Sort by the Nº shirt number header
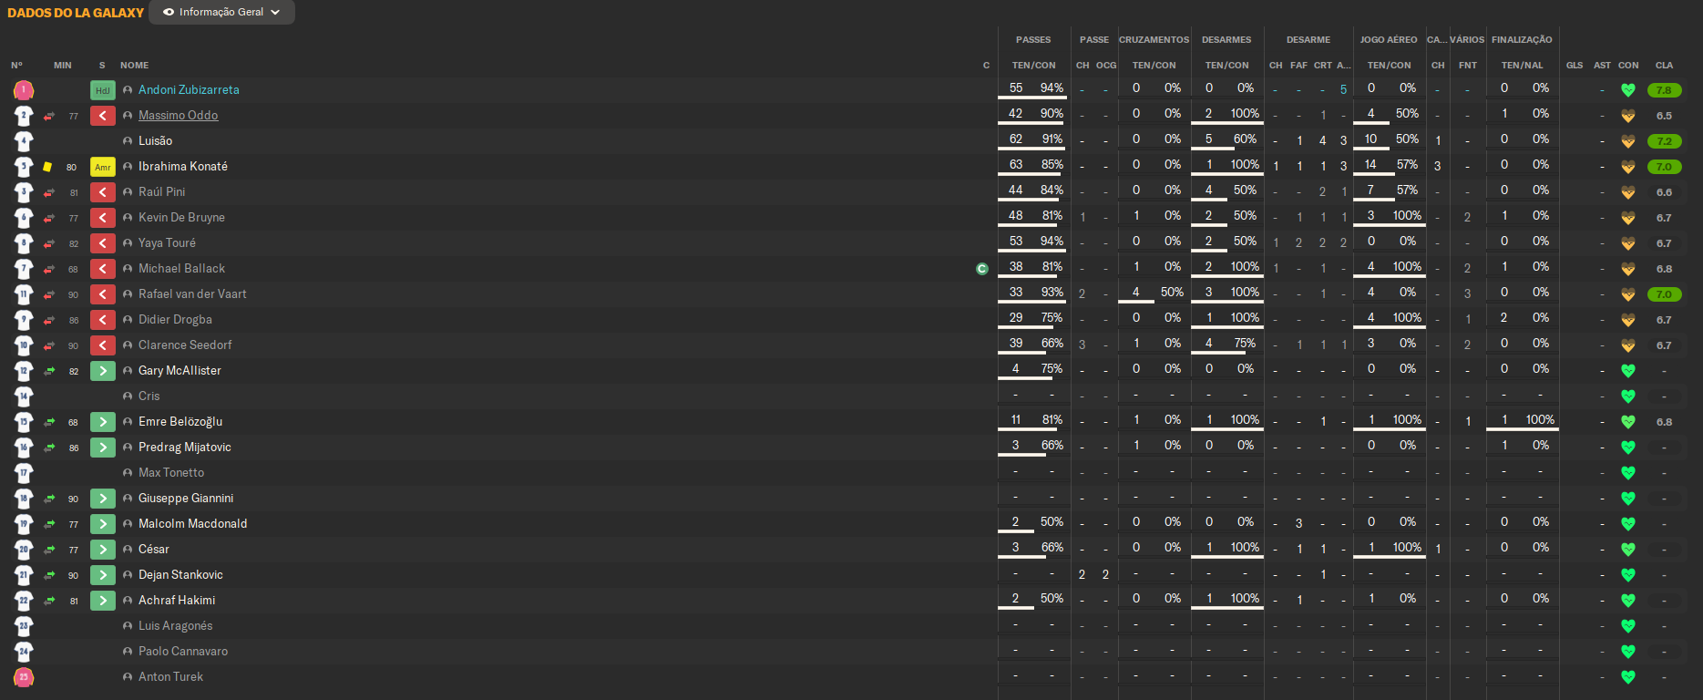The image size is (1703, 700). pyautogui.click(x=16, y=65)
